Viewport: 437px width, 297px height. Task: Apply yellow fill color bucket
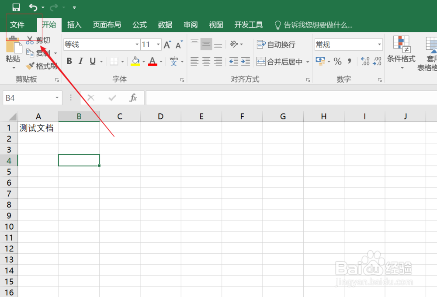135,61
